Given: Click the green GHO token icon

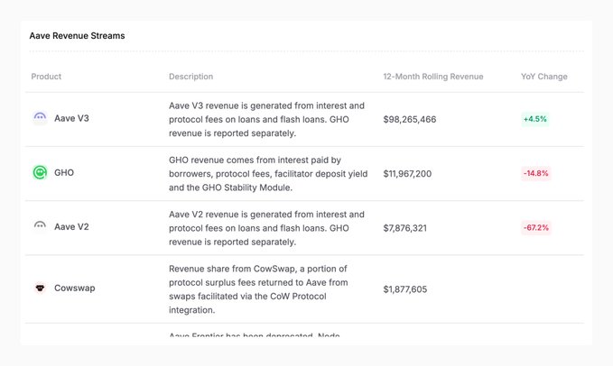Looking at the screenshot, I should pos(40,172).
